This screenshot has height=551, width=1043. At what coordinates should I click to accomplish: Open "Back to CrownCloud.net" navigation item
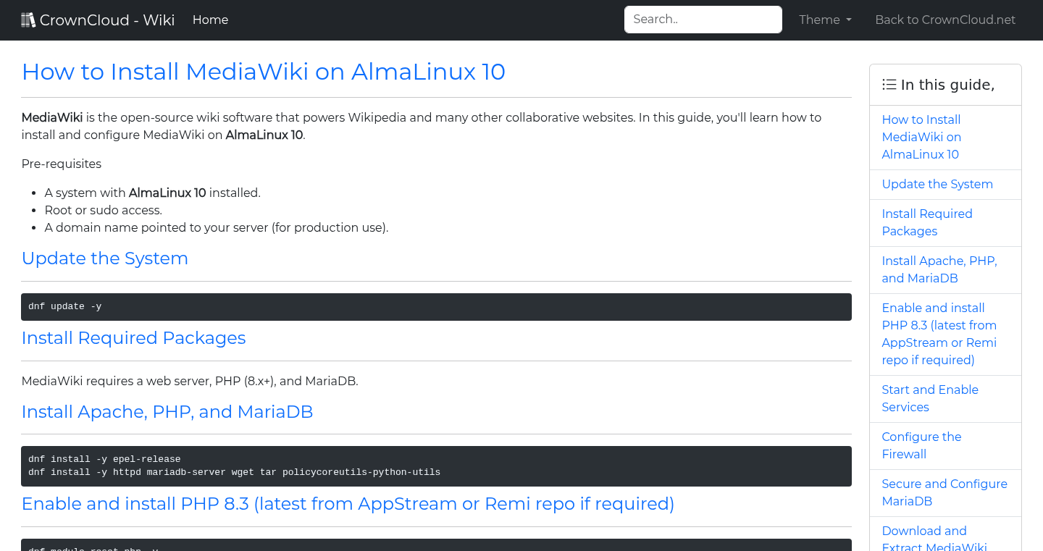[945, 20]
